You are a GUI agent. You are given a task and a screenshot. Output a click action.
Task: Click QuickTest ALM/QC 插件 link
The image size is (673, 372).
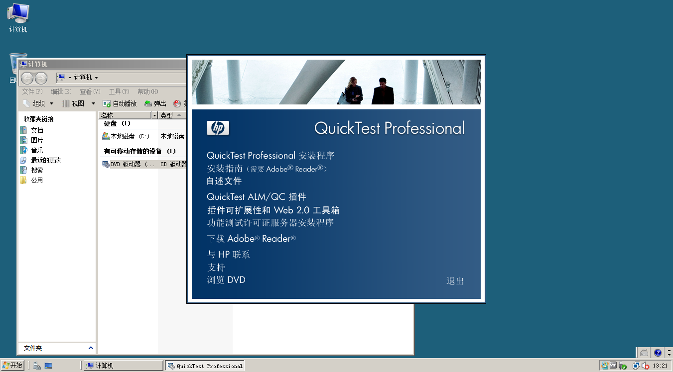(257, 197)
